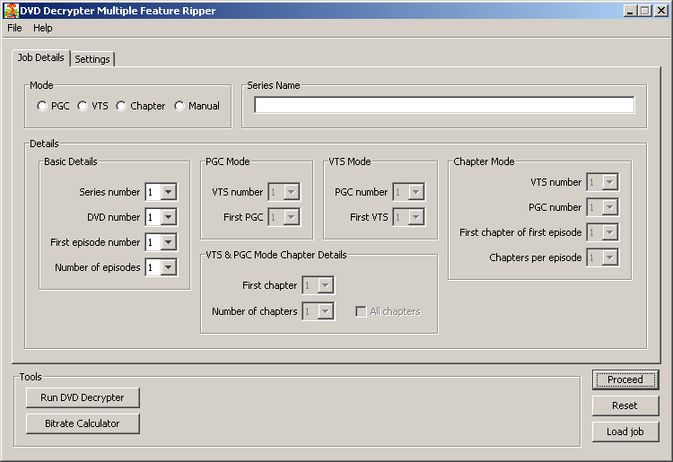The height and width of the screenshot is (462, 673).
Task: Maximize the Multiple Feature Ripper window
Action: (x=644, y=10)
